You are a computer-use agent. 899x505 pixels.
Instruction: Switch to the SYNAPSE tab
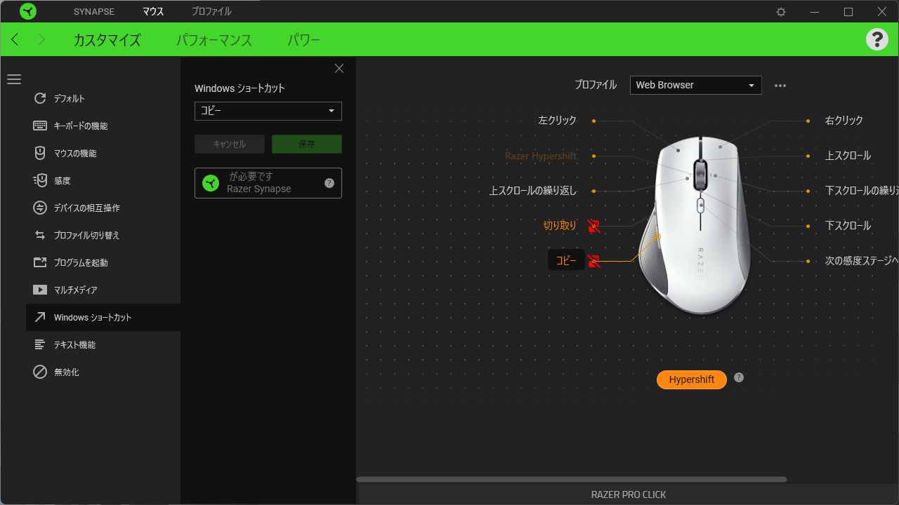coord(94,11)
